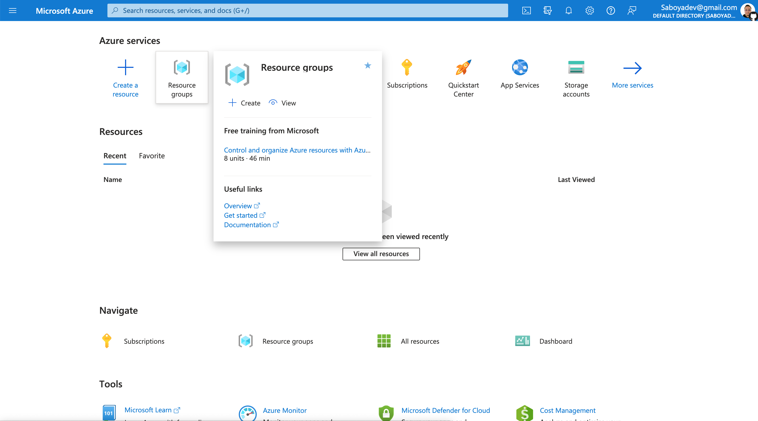This screenshot has width=758, height=421.
Task: Click View in the Resource groups popup
Action: [x=283, y=103]
